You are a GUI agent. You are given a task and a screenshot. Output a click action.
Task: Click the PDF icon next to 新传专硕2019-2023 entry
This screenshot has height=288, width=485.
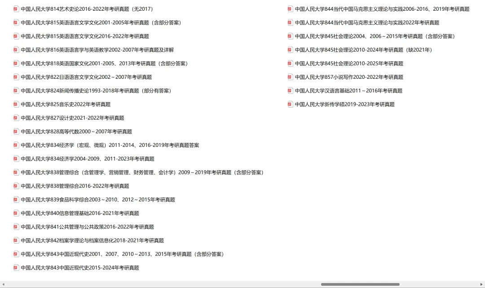[290, 104]
